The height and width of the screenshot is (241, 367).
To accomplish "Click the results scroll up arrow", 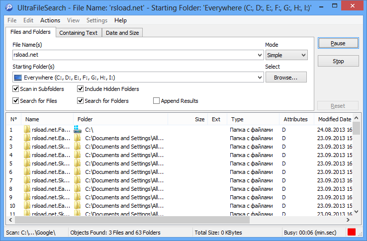I will [x=356, y=118].
